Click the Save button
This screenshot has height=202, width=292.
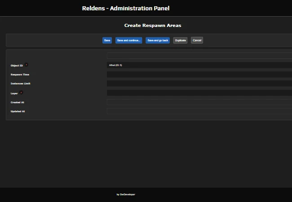[107, 40]
